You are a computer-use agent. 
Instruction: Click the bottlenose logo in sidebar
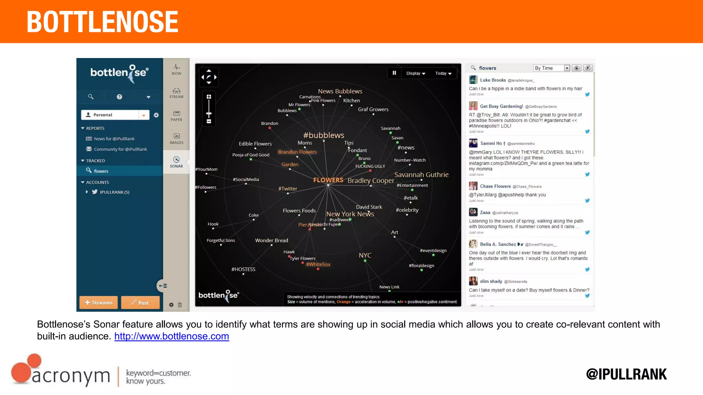pos(119,73)
